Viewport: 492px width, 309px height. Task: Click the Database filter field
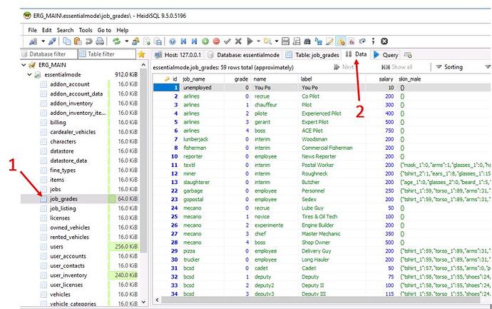tap(48, 54)
